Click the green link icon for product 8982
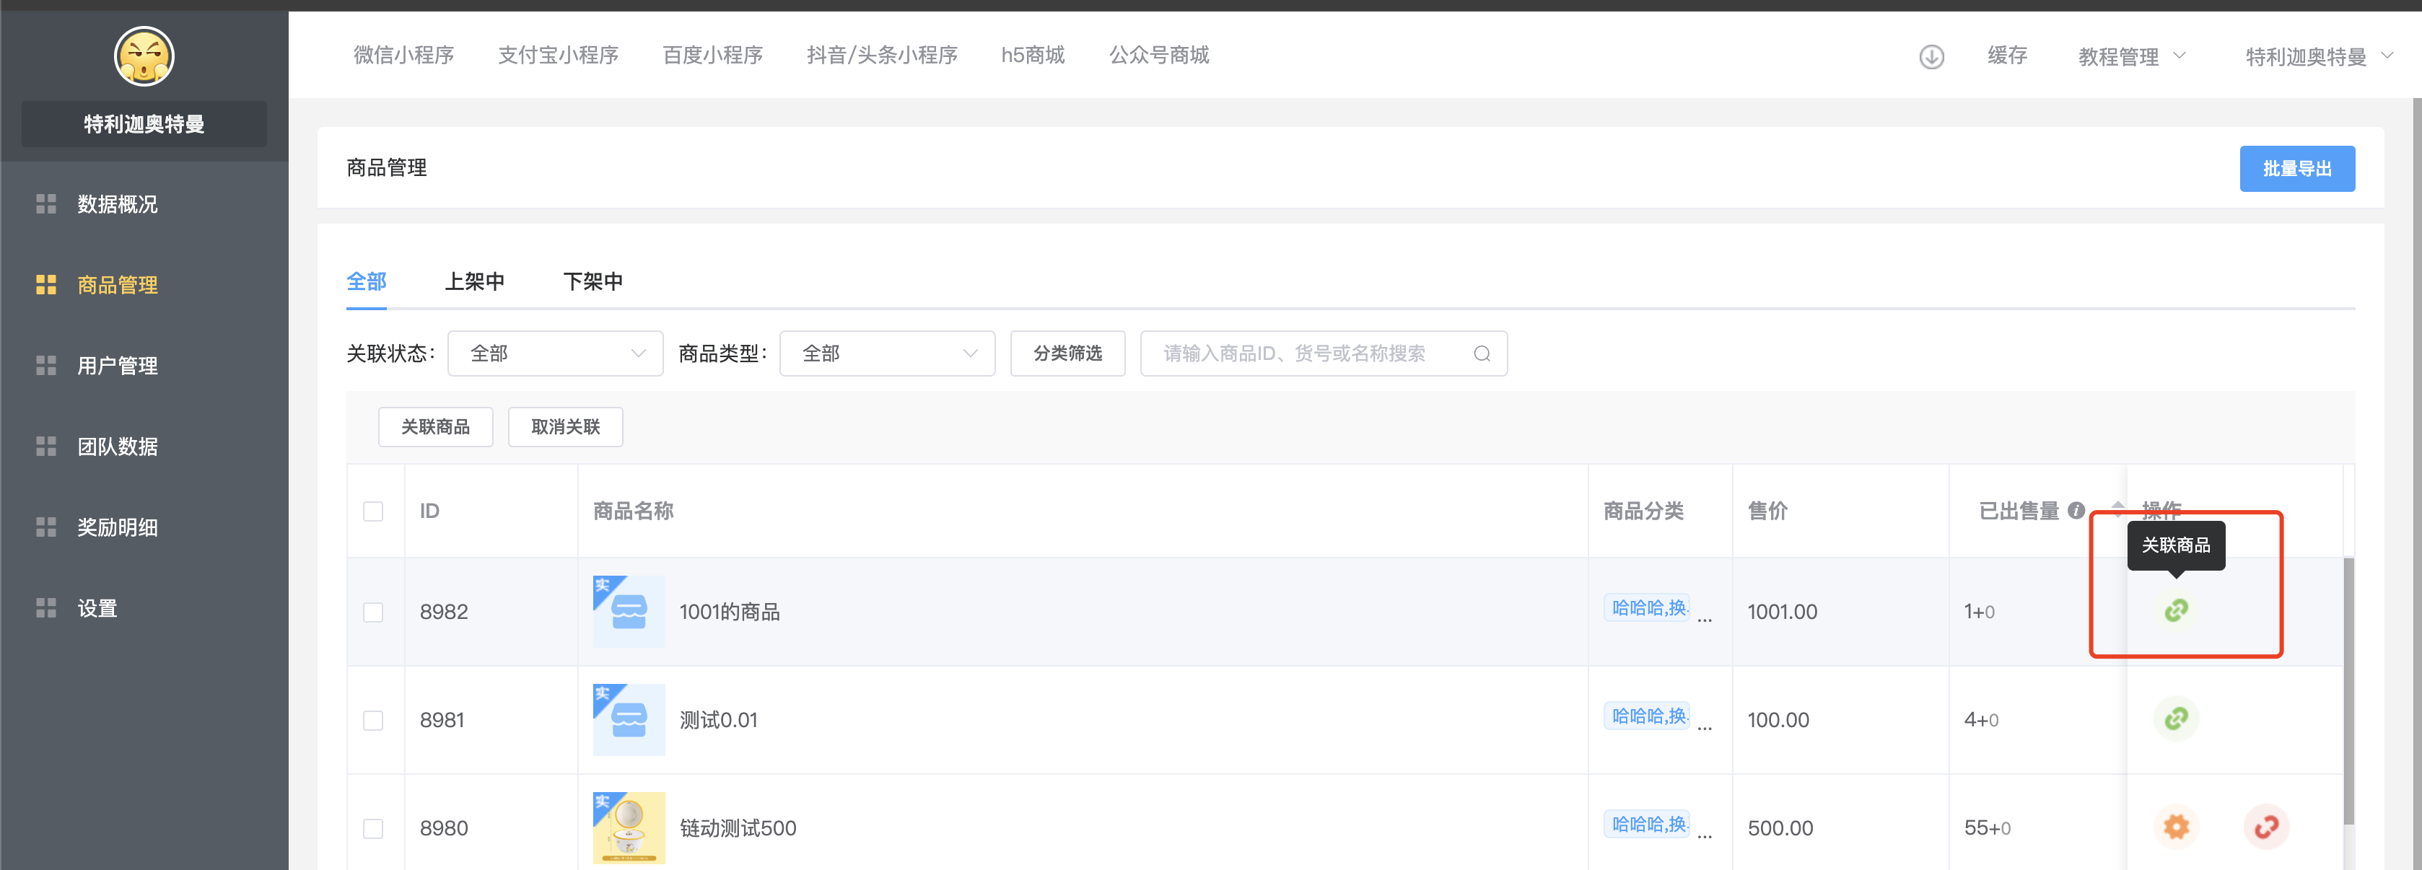The image size is (2422, 870). [2176, 611]
